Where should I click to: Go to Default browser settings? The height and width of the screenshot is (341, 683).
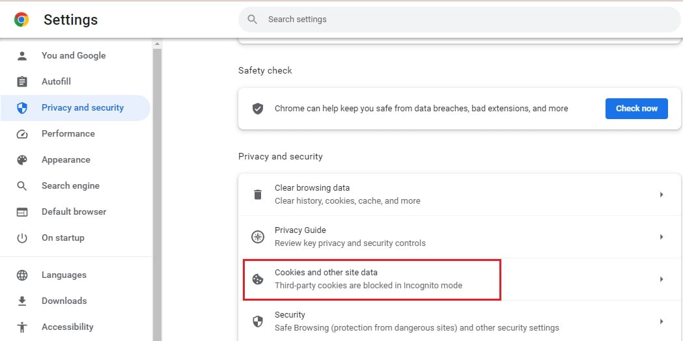pyautogui.click(x=74, y=211)
